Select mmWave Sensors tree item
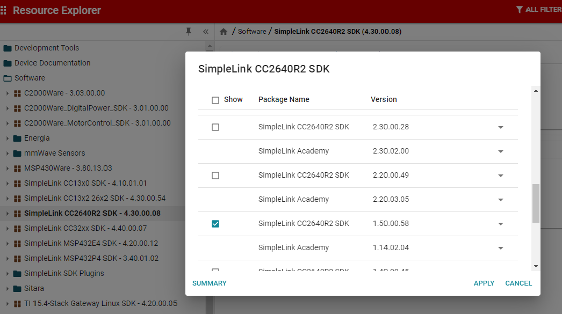The image size is (562, 314). pyautogui.click(x=54, y=153)
